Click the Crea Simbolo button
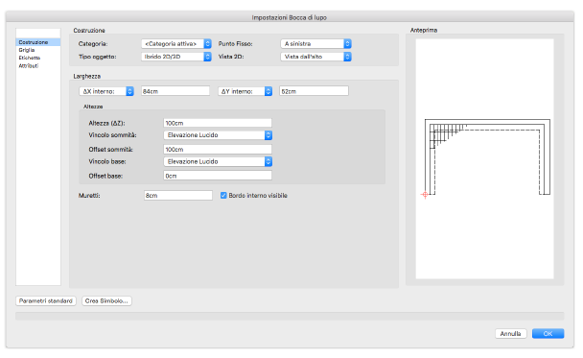Screen dimensions: 583x358 pos(106,300)
